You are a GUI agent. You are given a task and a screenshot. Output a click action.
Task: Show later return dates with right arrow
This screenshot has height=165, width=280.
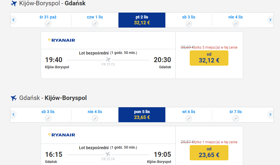pyautogui.click(x=270, y=115)
